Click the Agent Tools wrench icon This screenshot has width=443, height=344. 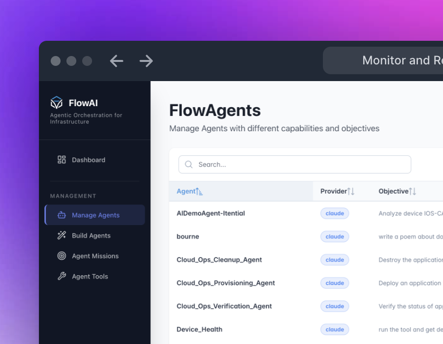coord(62,277)
